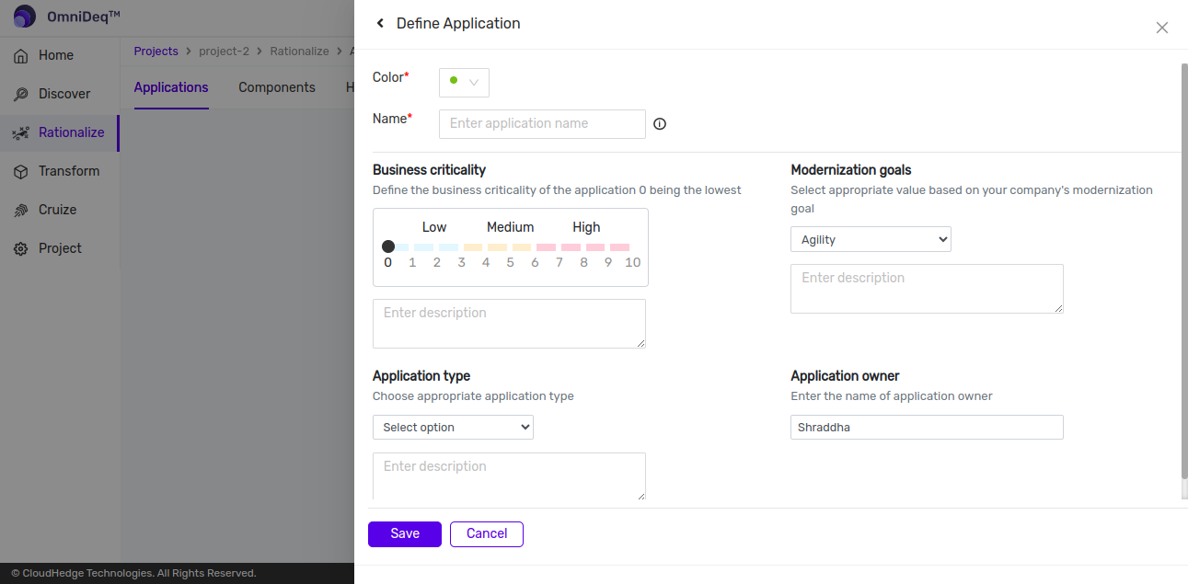
Task: Open the Agility modernization goals dropdown
Action: (x=871, y=239)
